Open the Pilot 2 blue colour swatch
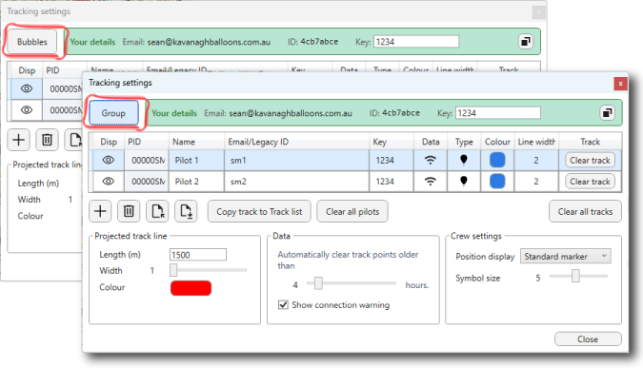643x368 pixels. point(497,181)
